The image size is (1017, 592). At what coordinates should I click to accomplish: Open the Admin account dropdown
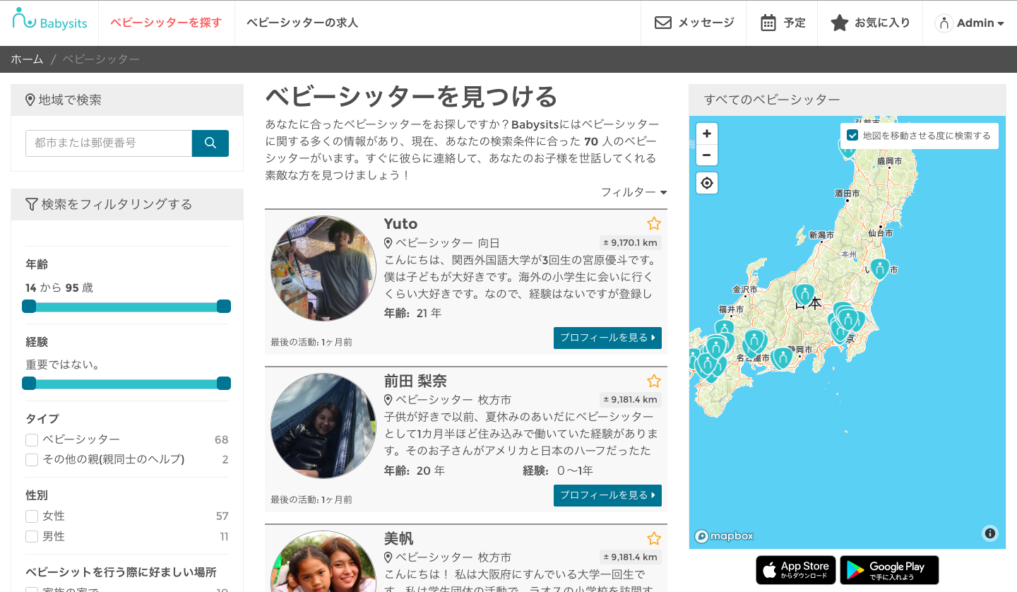click(970, 23)
